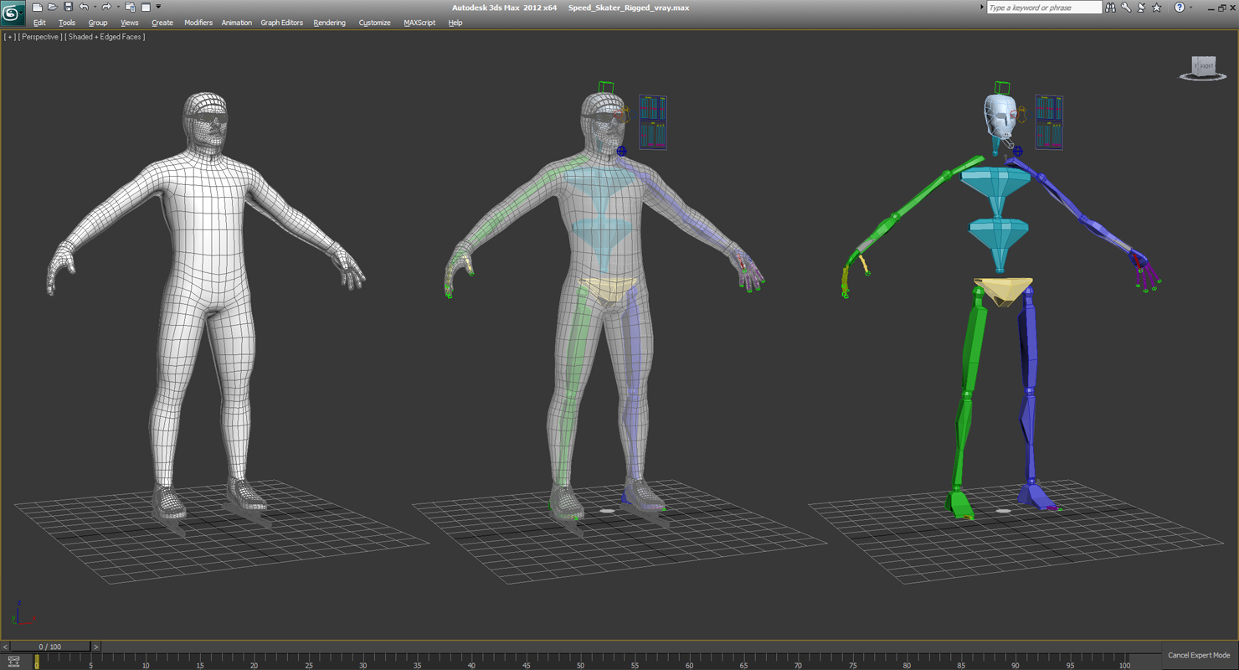Screen dimensions: 1239x670
Task: Click the Undo arrow icon
Action: pyautogui.click(x=84, y=8)
